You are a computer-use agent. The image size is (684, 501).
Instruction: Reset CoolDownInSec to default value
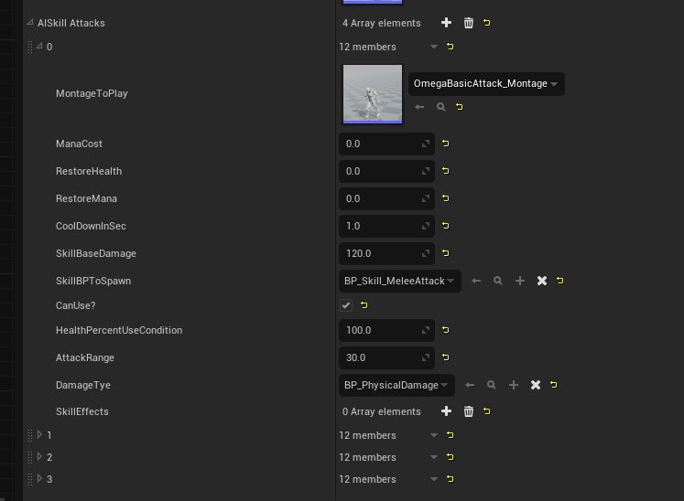(445, 226)
